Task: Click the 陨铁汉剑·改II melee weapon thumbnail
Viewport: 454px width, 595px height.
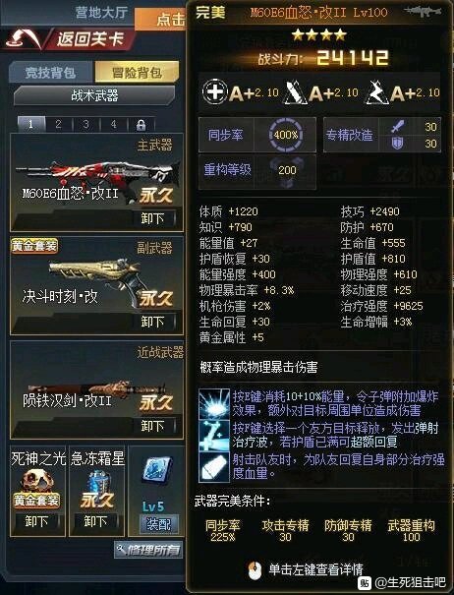Action: click(97, 390)
